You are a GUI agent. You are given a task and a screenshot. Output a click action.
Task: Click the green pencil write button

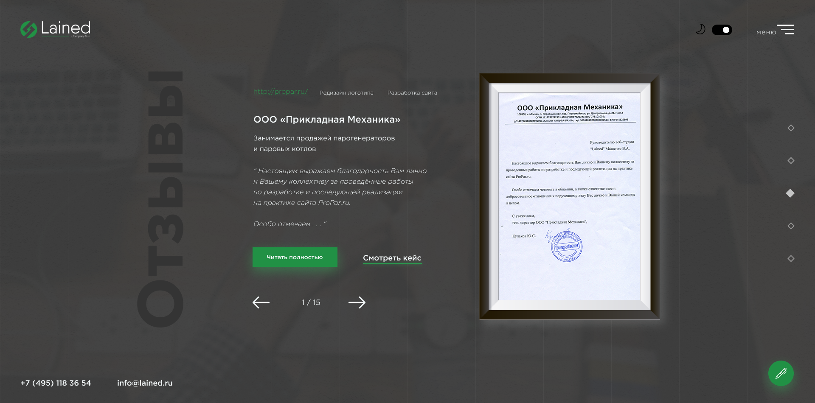tap(781, 373)
